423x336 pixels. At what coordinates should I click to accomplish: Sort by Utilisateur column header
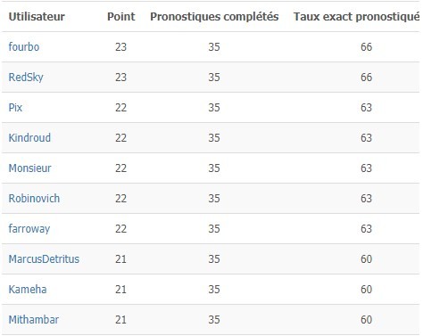(37, 17)
